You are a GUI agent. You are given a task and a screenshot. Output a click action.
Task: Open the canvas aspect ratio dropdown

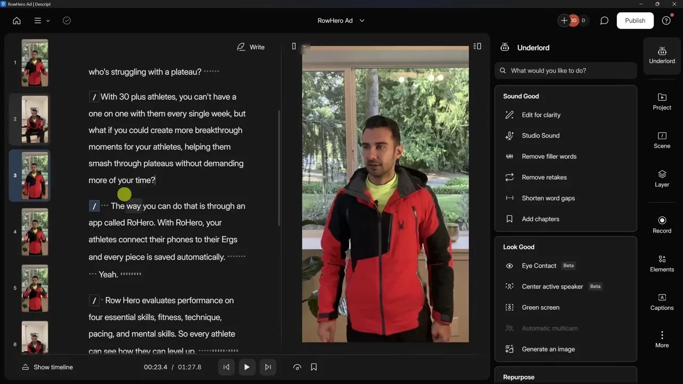pyautogui.click(x=298, y=46)
